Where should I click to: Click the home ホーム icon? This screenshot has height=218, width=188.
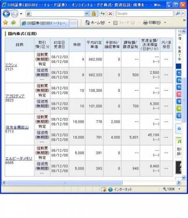pos(87,22)
